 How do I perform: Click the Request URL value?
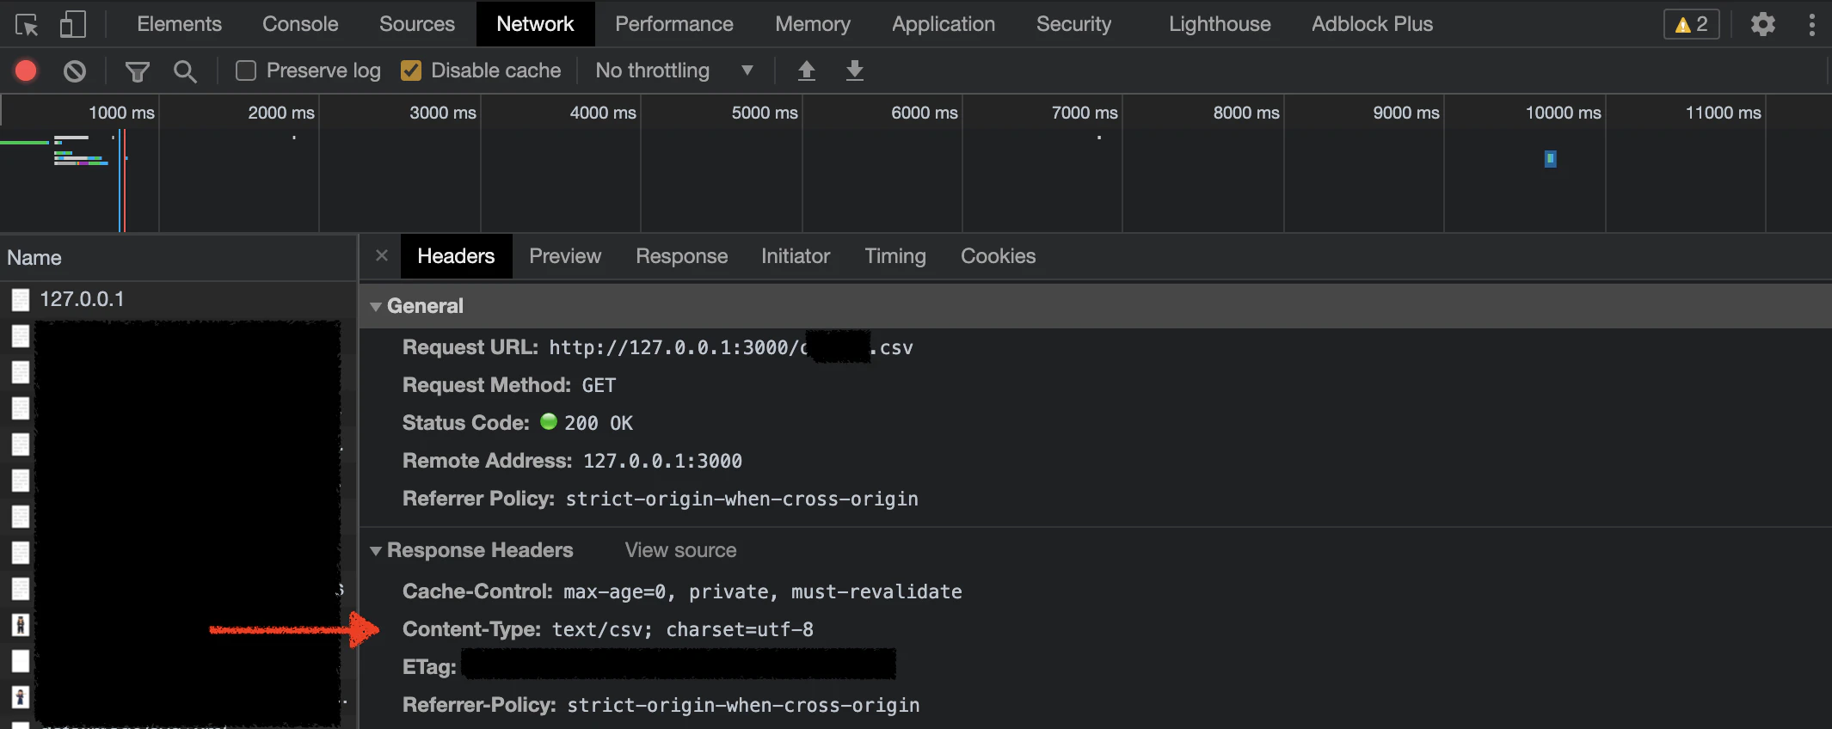point(731,347)
